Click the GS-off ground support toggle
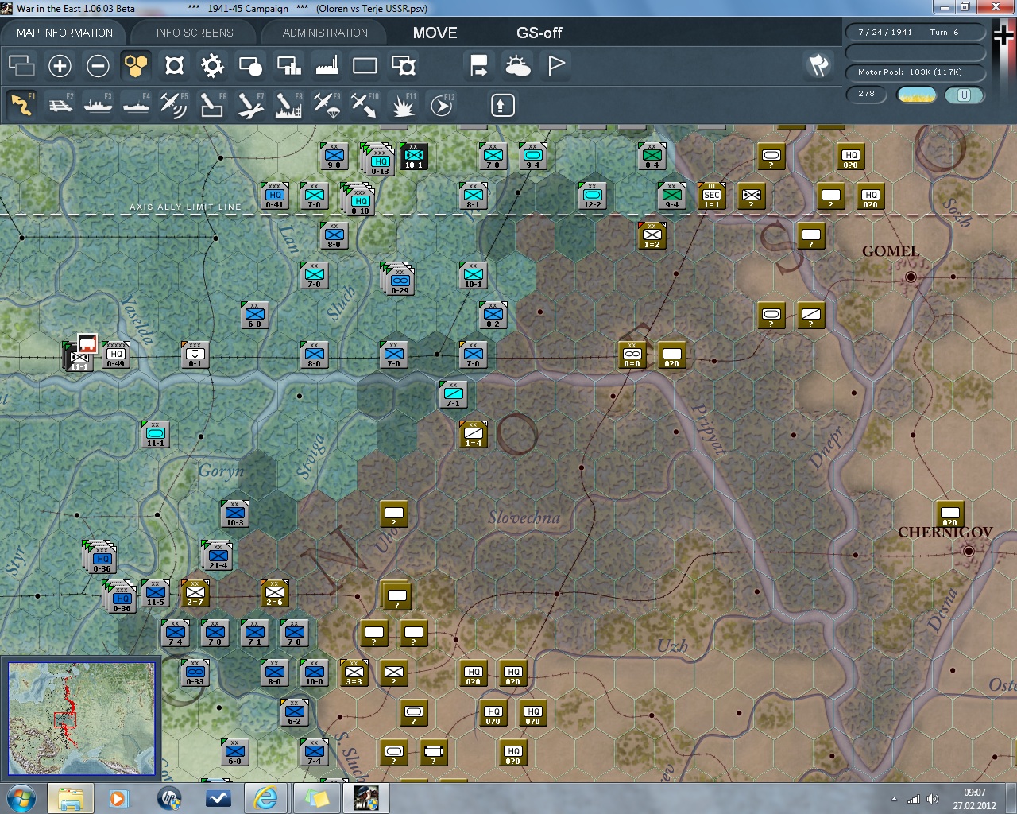The width and height of the screenshot is (1017, 814). tap(539, 33)
